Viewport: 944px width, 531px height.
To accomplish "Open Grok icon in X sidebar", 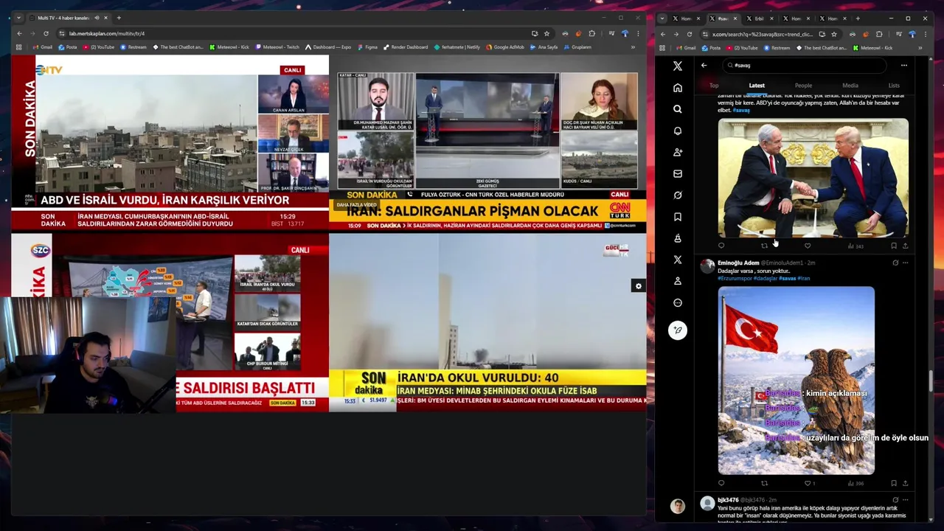I will [677, 195].
